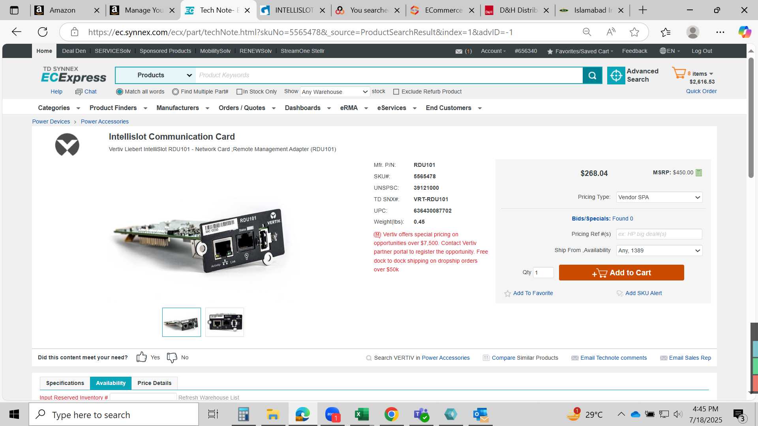
Task: Click the Chat icon link
Action: click(x=86, y=92)
